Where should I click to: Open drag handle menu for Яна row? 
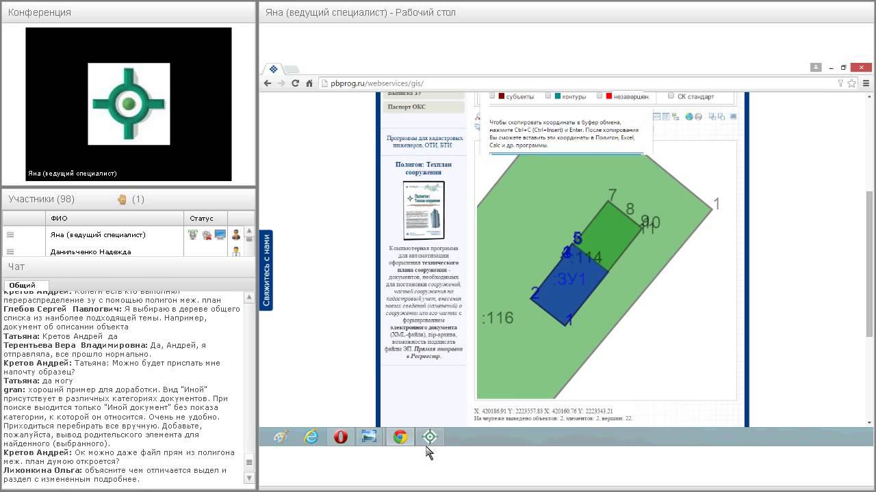[x=10, y=234]
